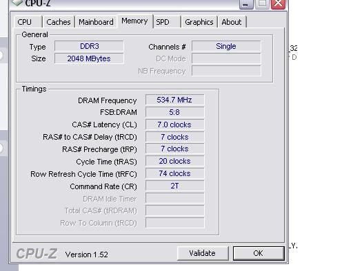This screenshot has height=271, width=353.
Task: Click the CPU-Z title bar app icon
Action: click(x=17, y=3)
